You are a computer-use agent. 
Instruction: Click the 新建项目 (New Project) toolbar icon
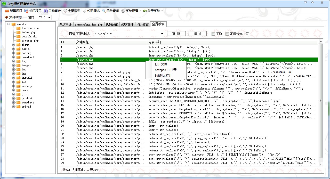(x=7, y=11)
